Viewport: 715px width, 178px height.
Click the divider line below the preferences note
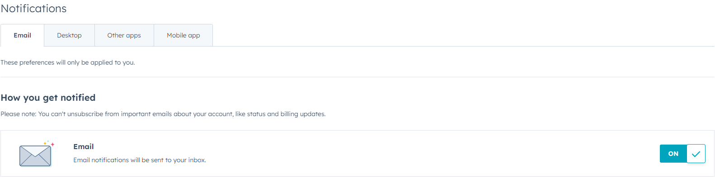[357, 77]
